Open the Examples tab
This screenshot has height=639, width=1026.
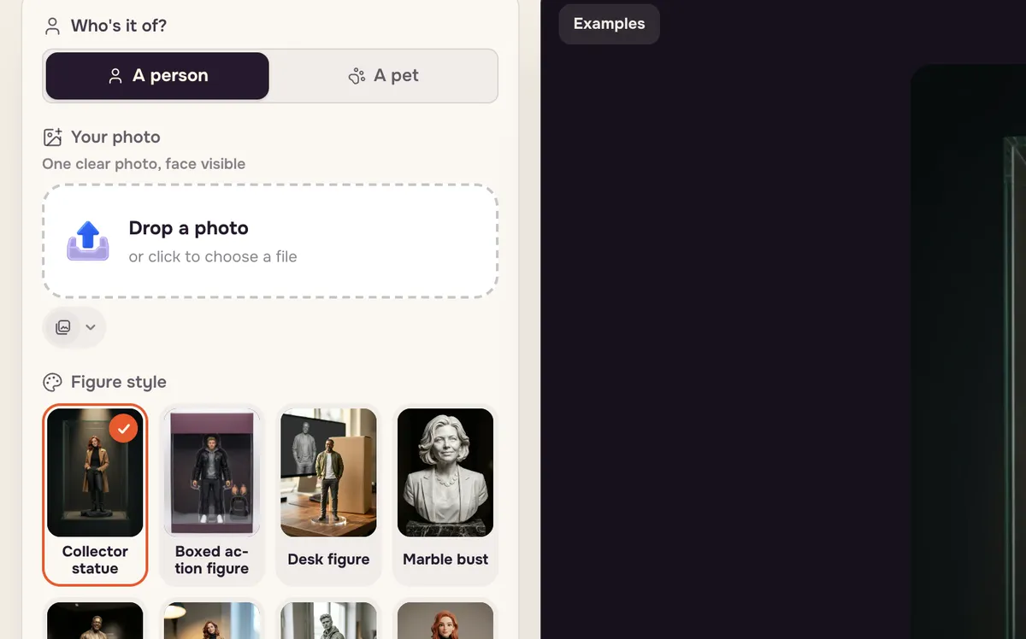coord(610,24)
